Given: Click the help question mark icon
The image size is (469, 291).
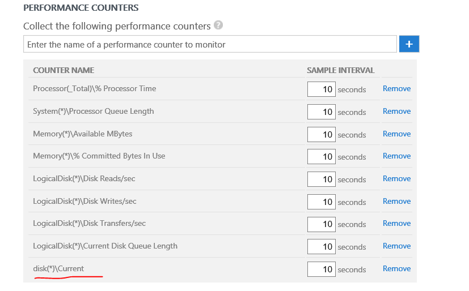Looking at the screenshot, I should (218, 25).
